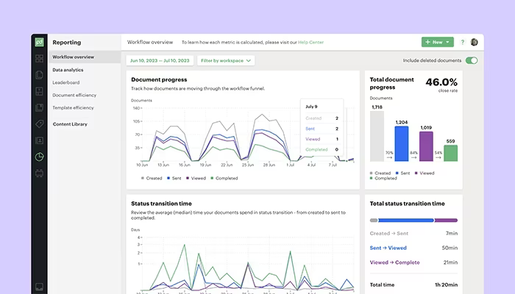Screen dimensions: 515x294
Task: Open Content Library section
Action: tap(70, 124)
